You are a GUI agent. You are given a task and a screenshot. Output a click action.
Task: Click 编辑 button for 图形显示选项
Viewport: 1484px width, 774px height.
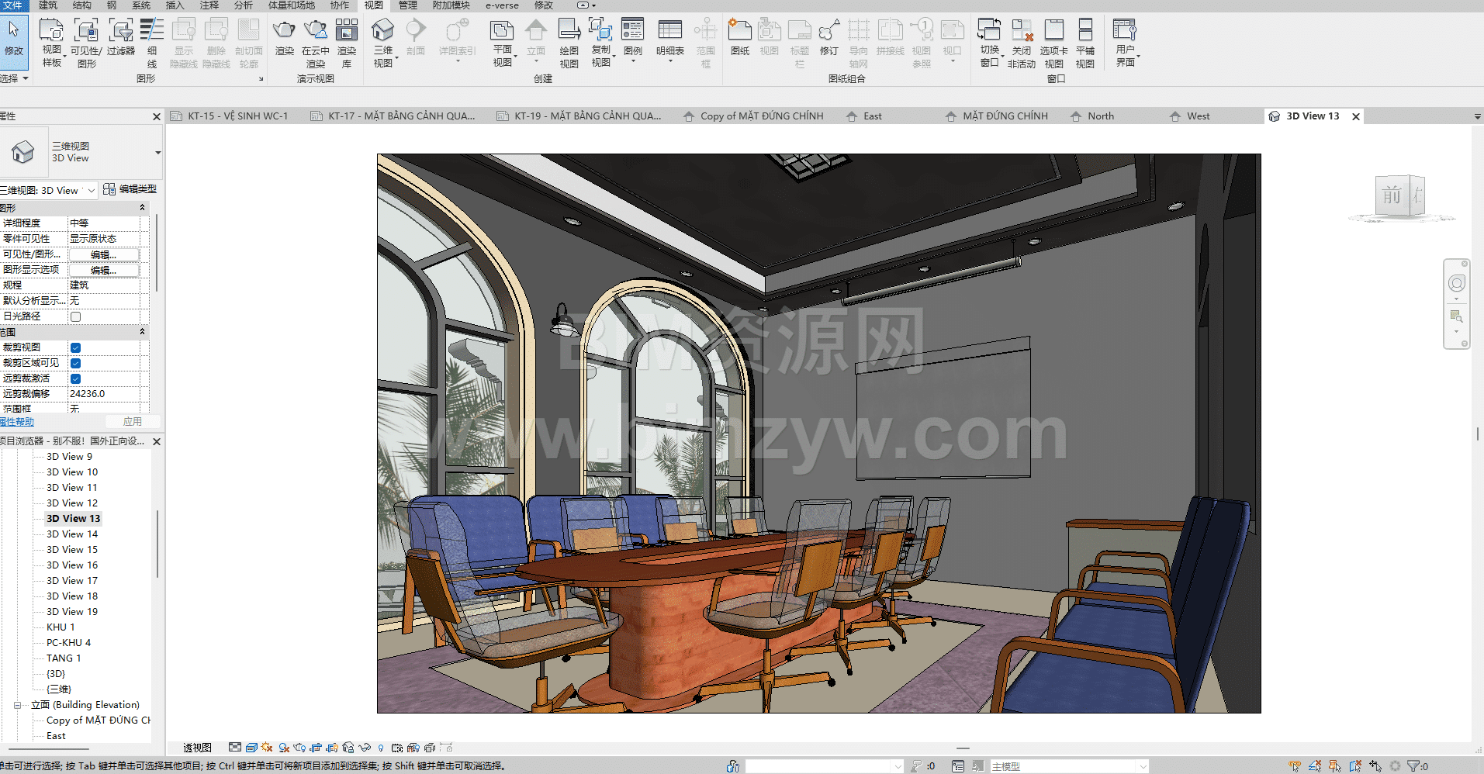tap(103, 270)
